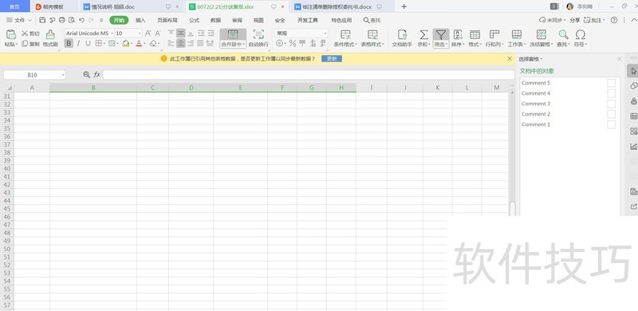Click the Print Preview icon
Screen dimensions: 638x311
click(72, 20)
